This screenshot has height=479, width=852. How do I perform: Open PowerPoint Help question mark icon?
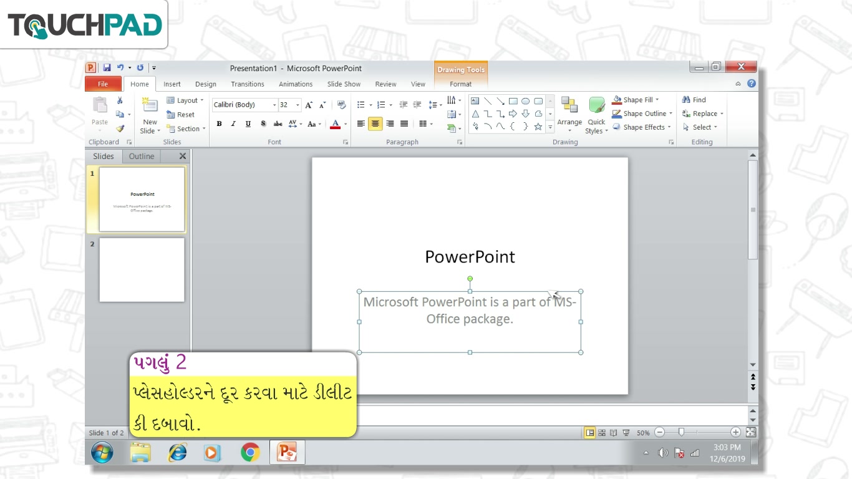[x=752, y=84]
